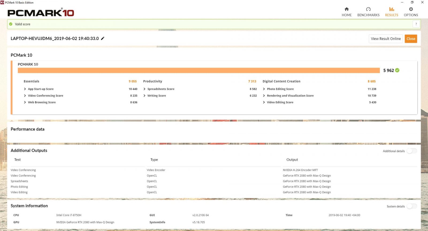This screenshot has width=428, height=231.
Task: Click the PCMark 10 title bar app icon
Action: coord(2,2)
